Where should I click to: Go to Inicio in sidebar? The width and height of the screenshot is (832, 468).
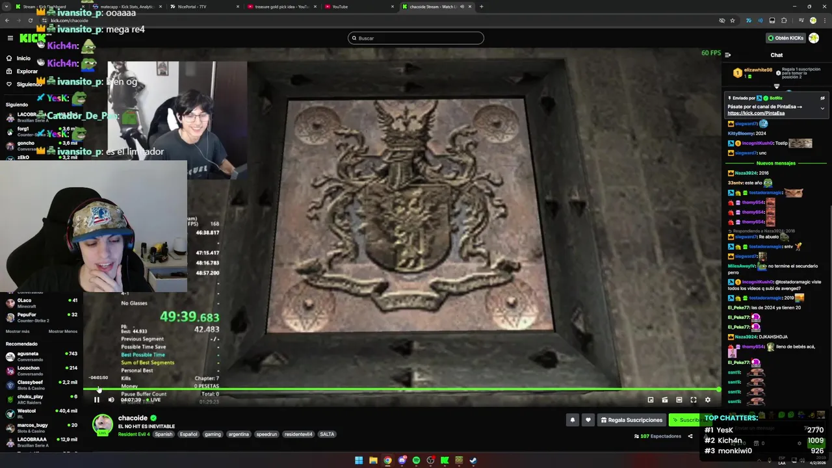[x=18, y=58]
